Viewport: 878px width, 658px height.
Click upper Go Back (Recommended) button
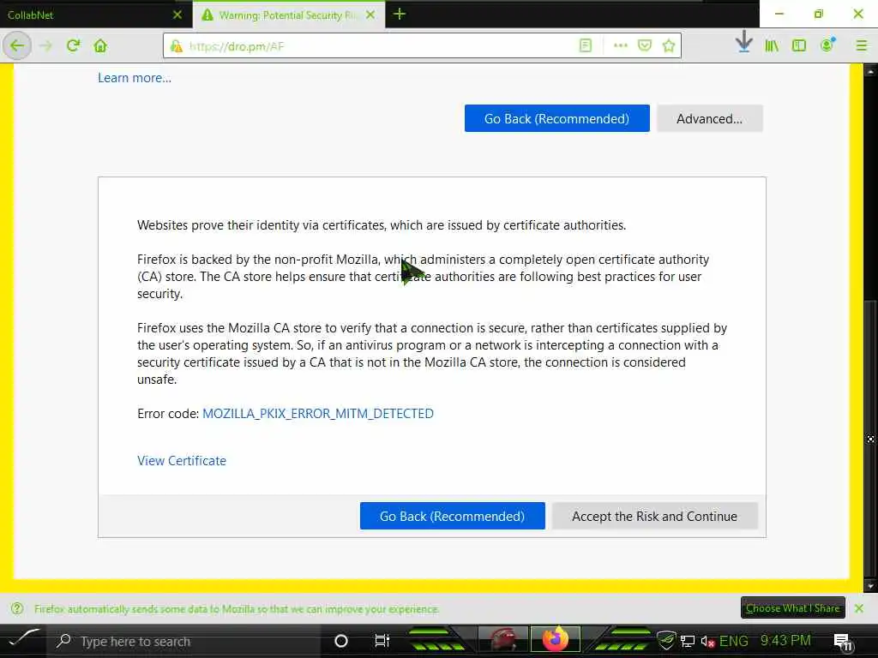556,118
